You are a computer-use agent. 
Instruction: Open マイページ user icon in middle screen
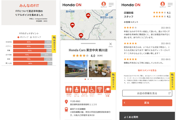point(104,5)
